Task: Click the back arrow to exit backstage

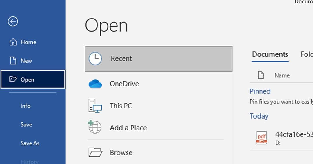Action: (x=13, y=21)
